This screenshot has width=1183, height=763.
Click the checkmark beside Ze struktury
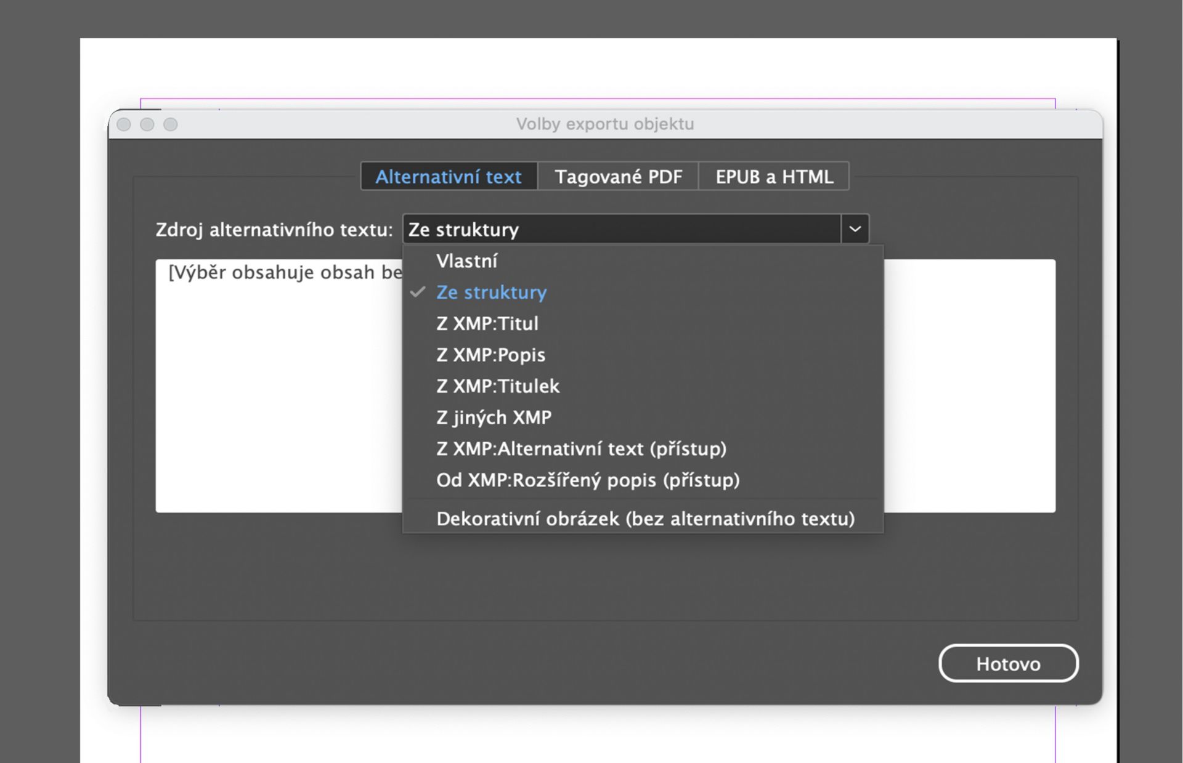(x=418, y=292)
